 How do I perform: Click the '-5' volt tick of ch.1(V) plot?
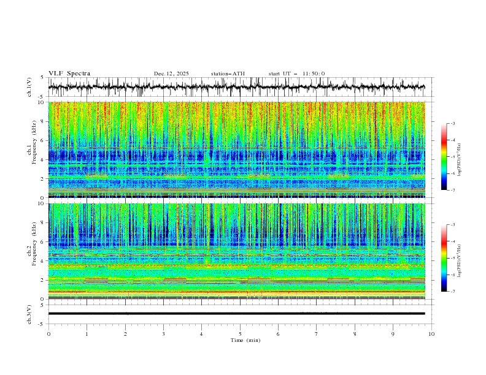point(42,97)
